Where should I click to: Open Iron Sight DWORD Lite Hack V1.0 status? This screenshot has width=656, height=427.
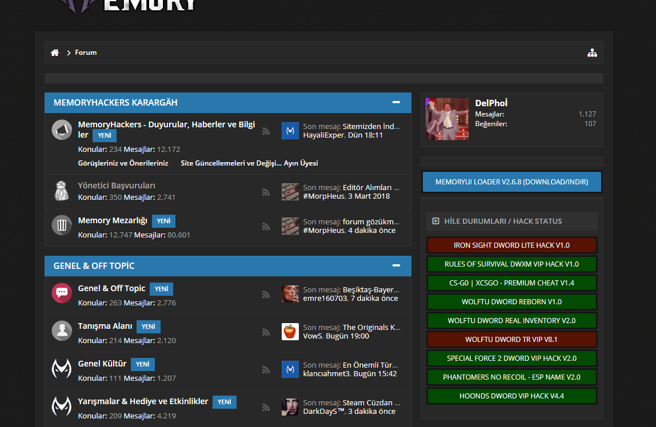coord(511,245)
